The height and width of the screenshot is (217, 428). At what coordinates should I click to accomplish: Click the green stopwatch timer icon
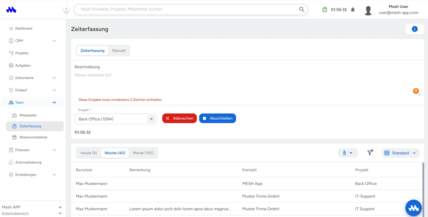(325, 10)
